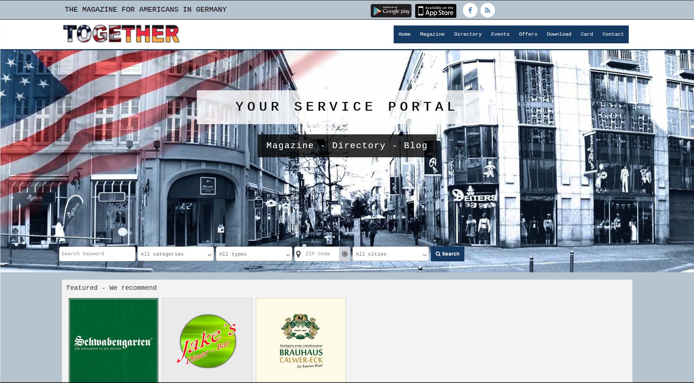
Task: Open the Brauhaus Calwer-Eck card
Action: (x=301, y=340)
